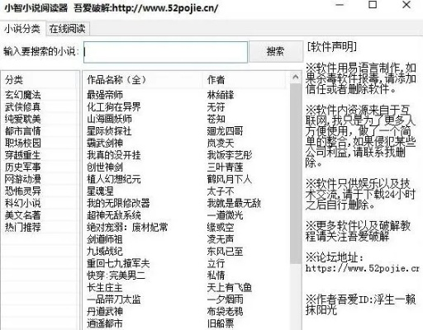Switch to the 在线阅读 tab
423x330 pixels.
[68, 29]
